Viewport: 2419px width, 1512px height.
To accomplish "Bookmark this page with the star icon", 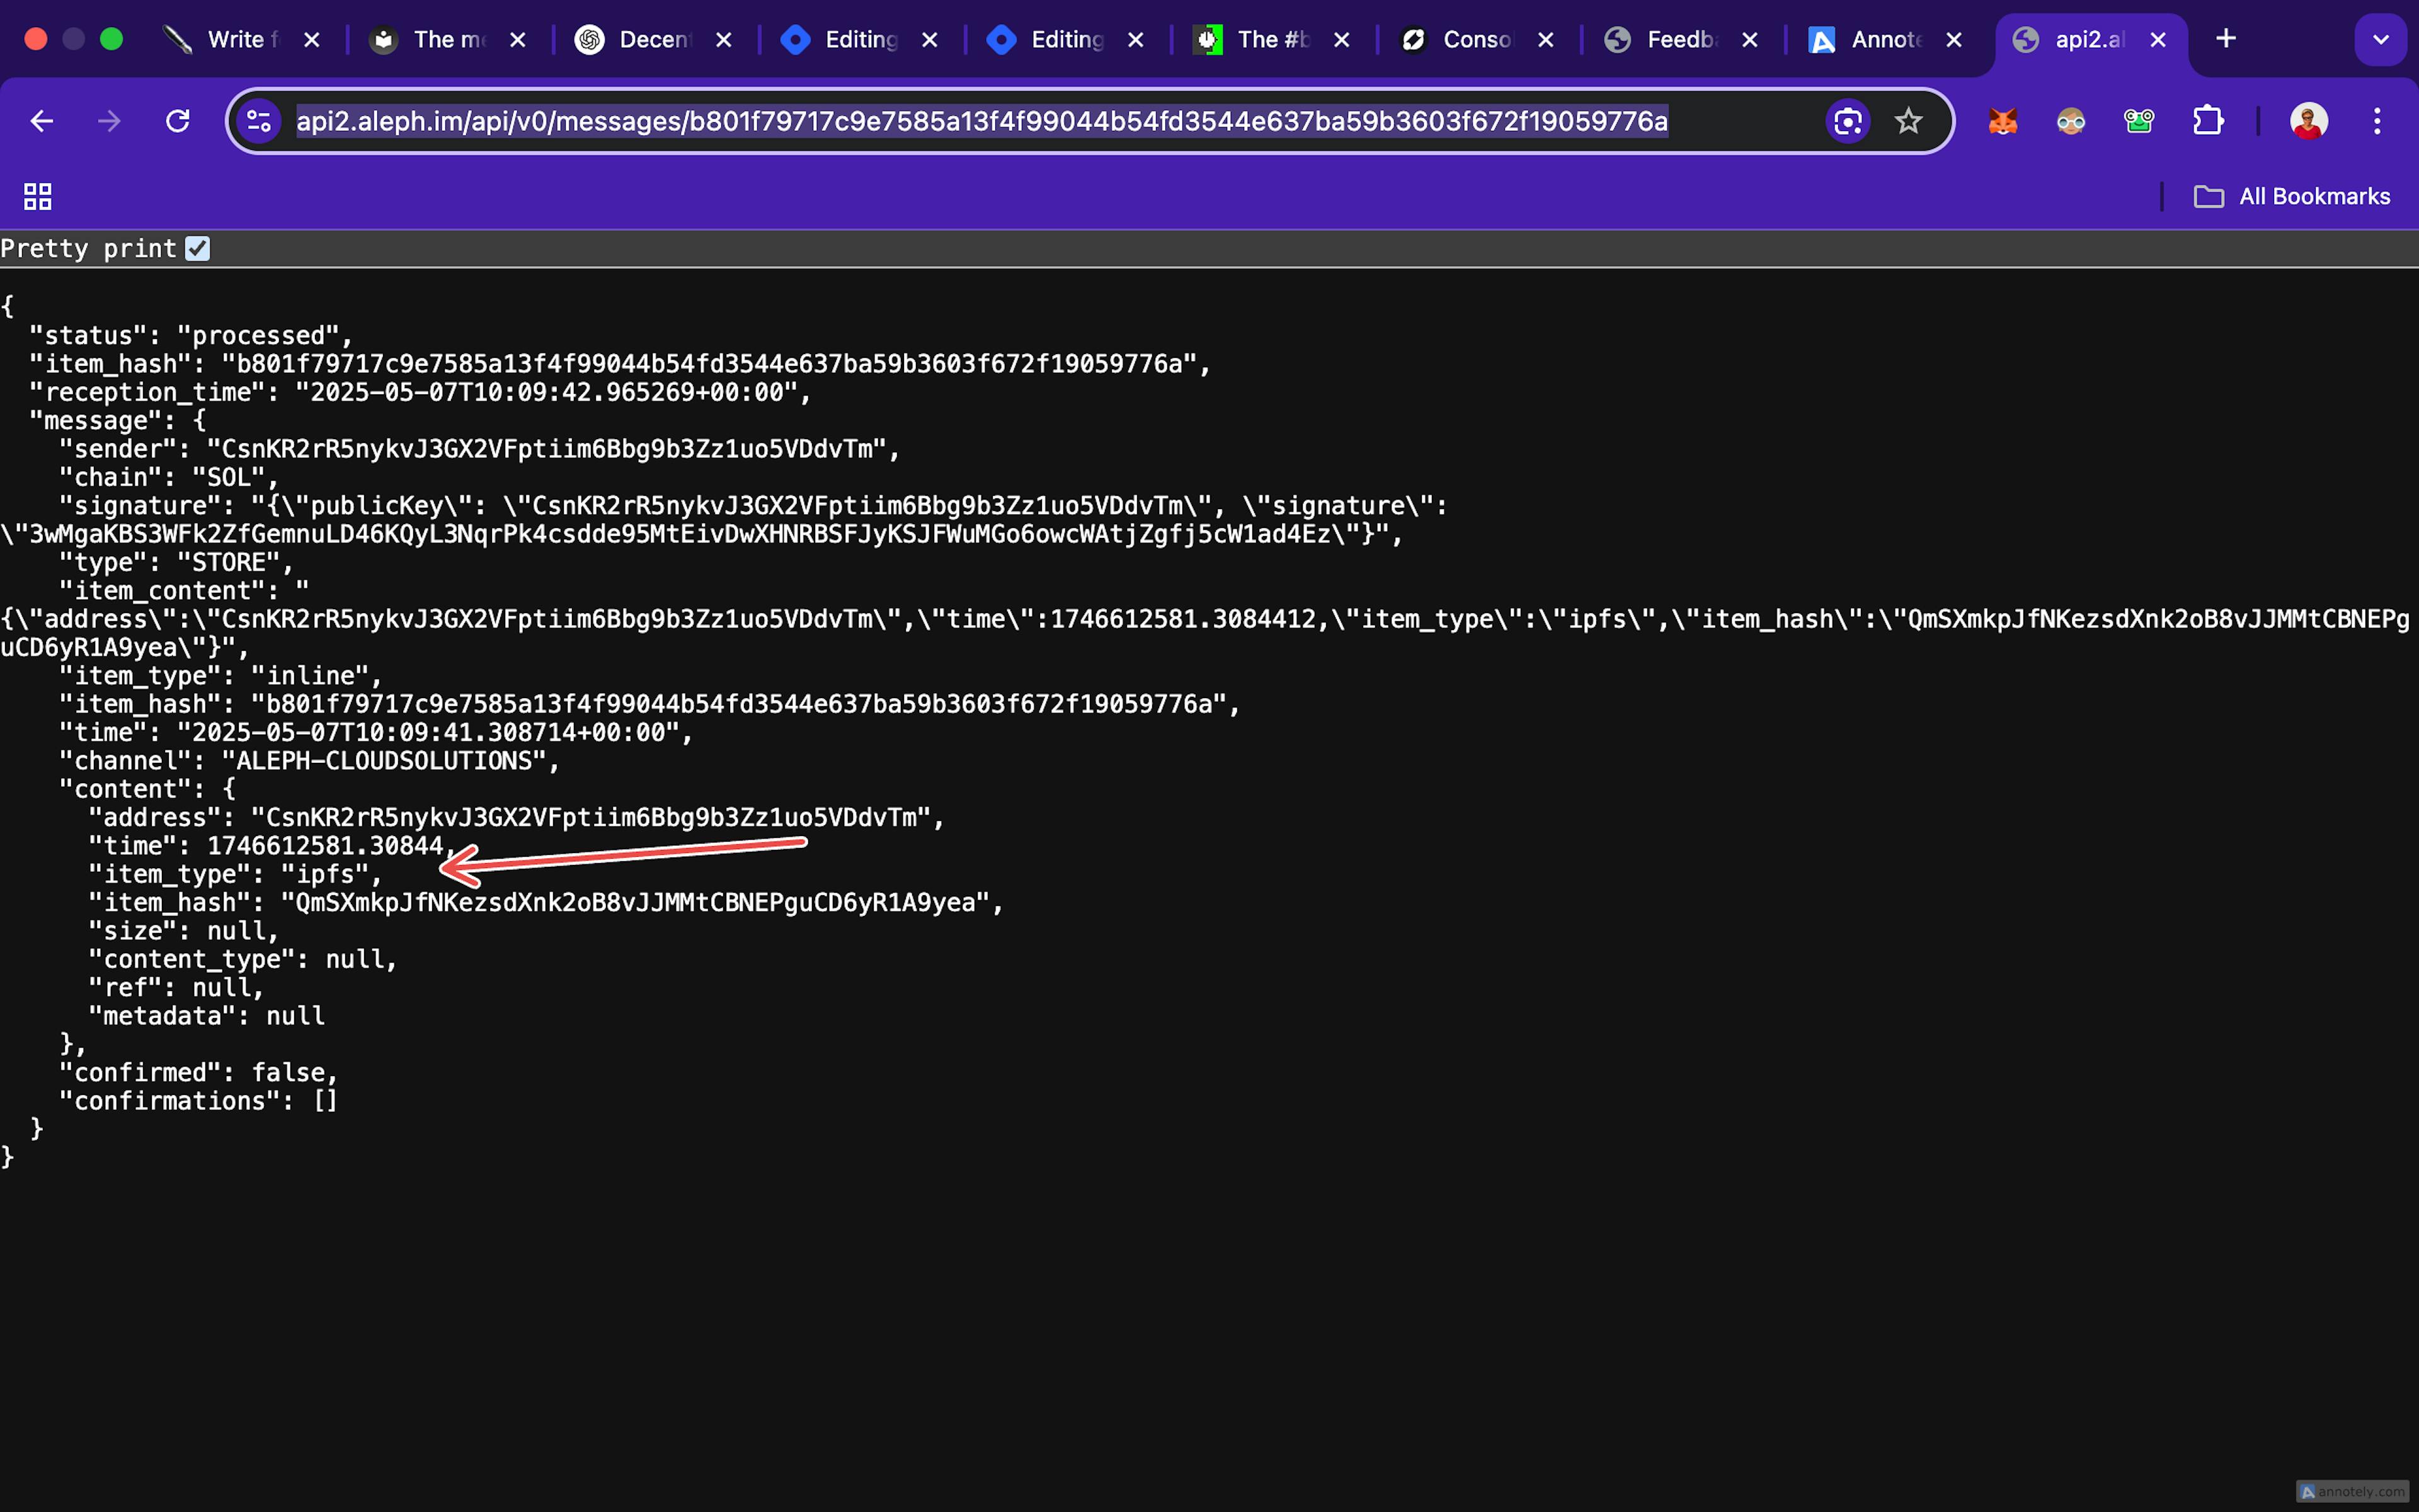I will (x=1908, y=121).
